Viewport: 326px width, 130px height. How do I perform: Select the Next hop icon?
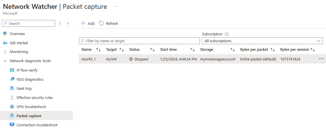click(x=12, y=89)
